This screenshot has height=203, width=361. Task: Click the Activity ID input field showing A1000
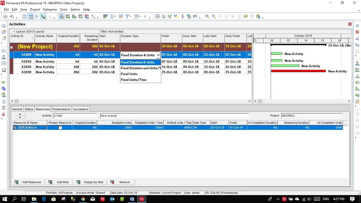click(75, 116)
